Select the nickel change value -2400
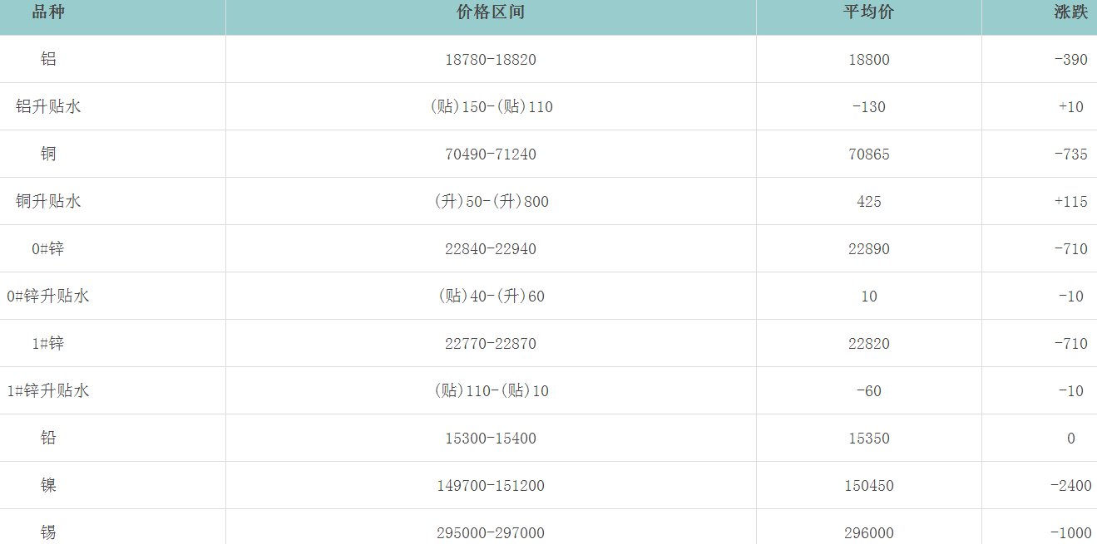1097x544 pixels. point(1070,486)
